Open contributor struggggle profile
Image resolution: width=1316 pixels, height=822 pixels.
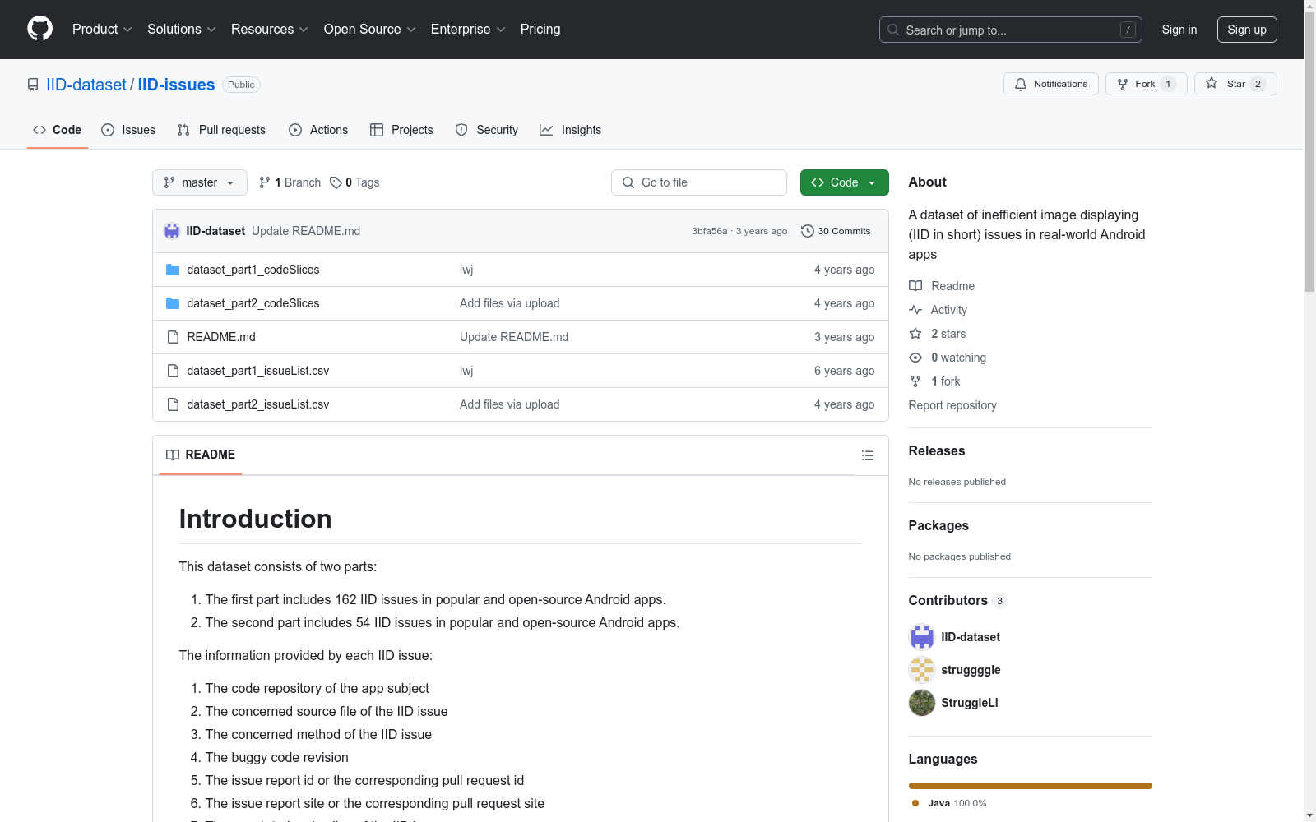pyautogui.click(x=971, y=670)
